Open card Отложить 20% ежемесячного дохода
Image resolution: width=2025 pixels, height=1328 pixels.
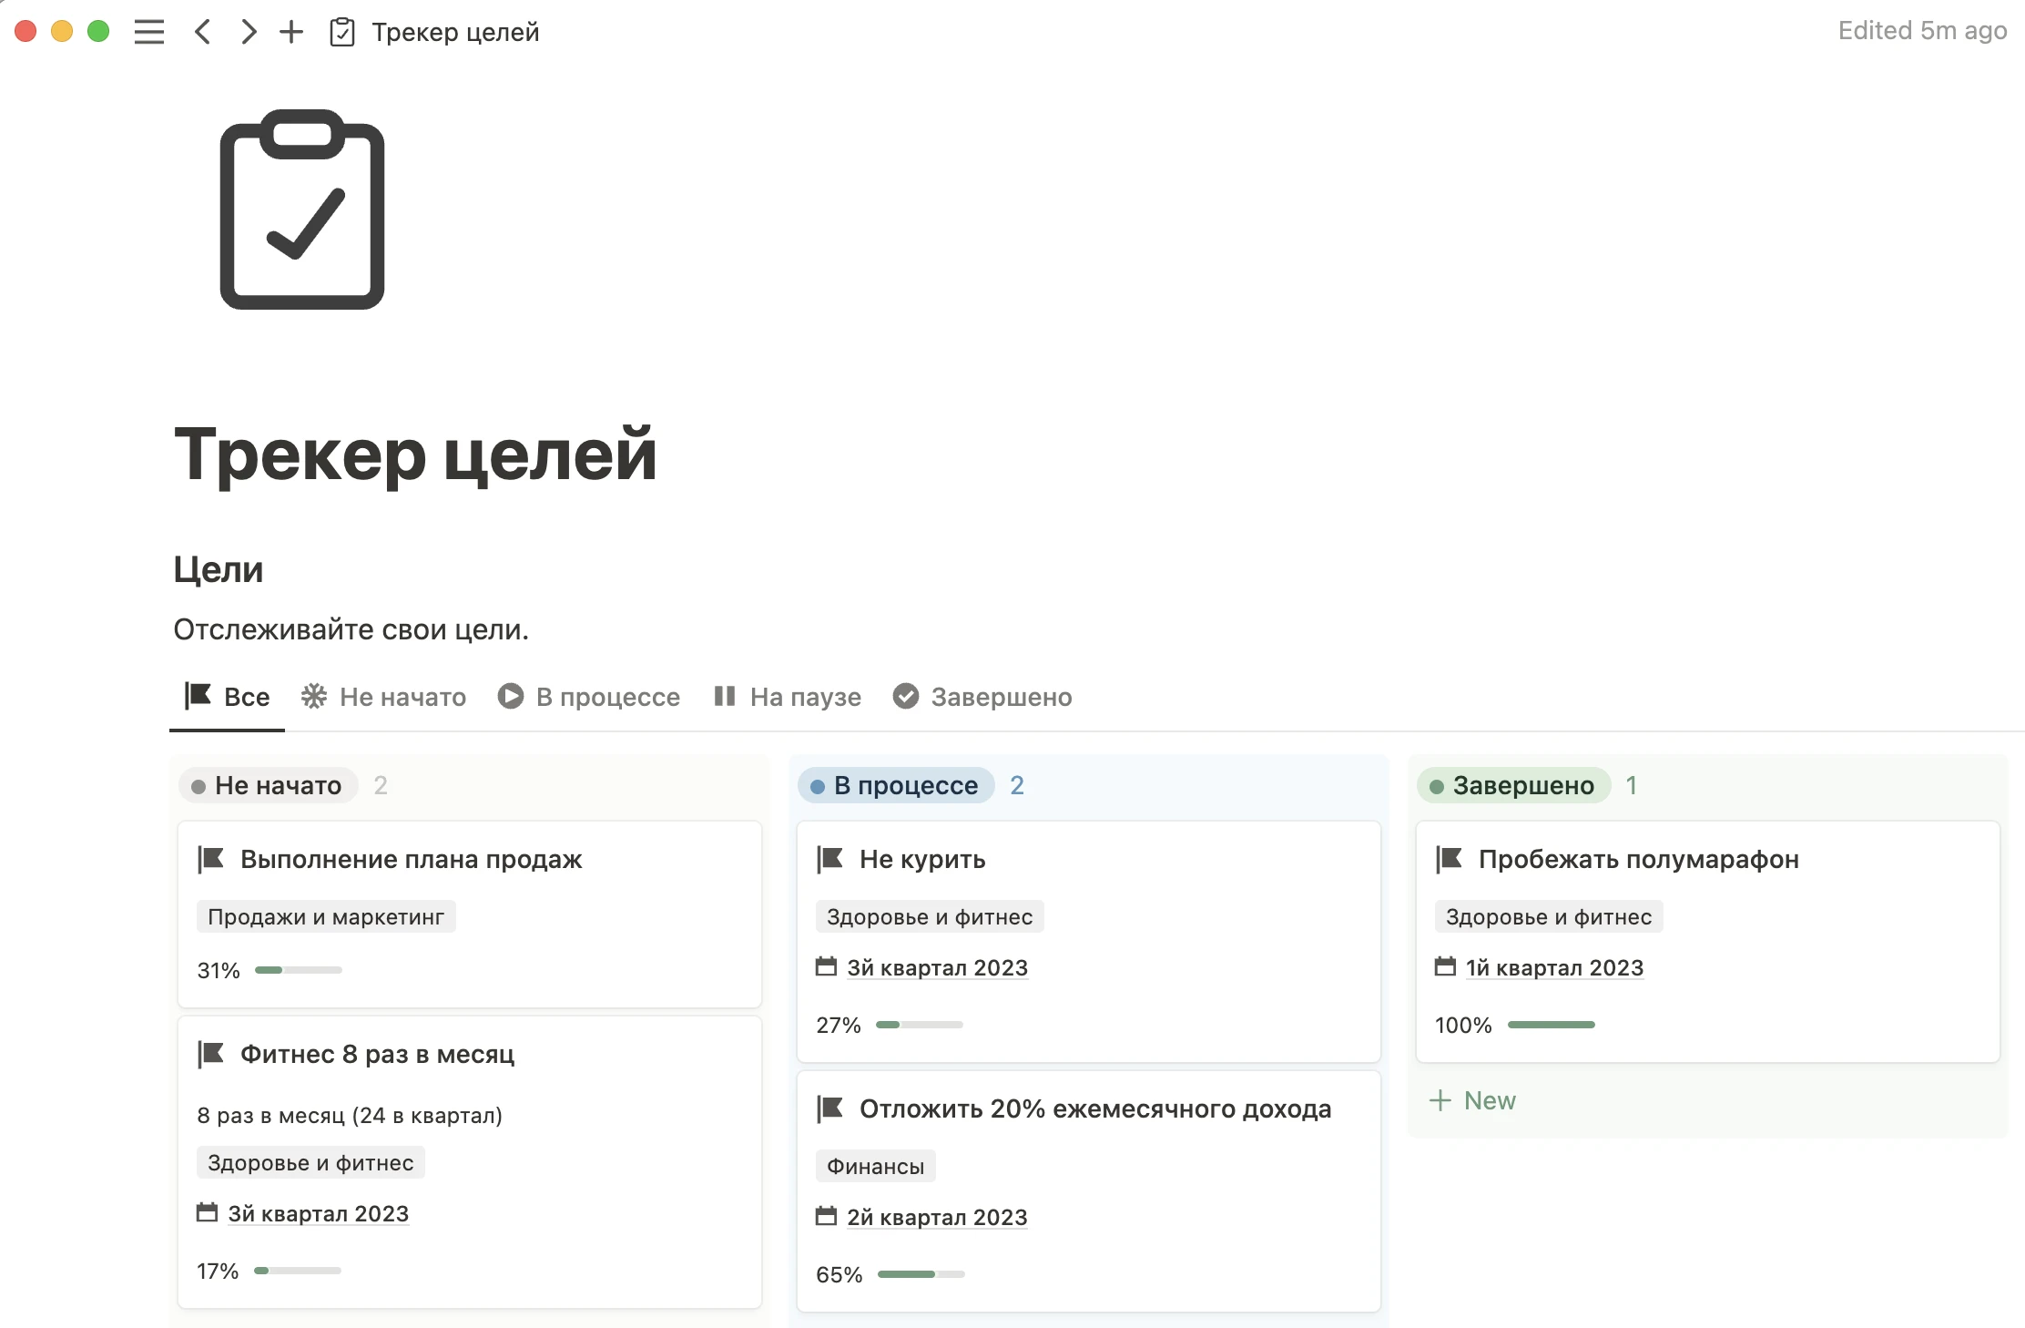point(1089,1191)
